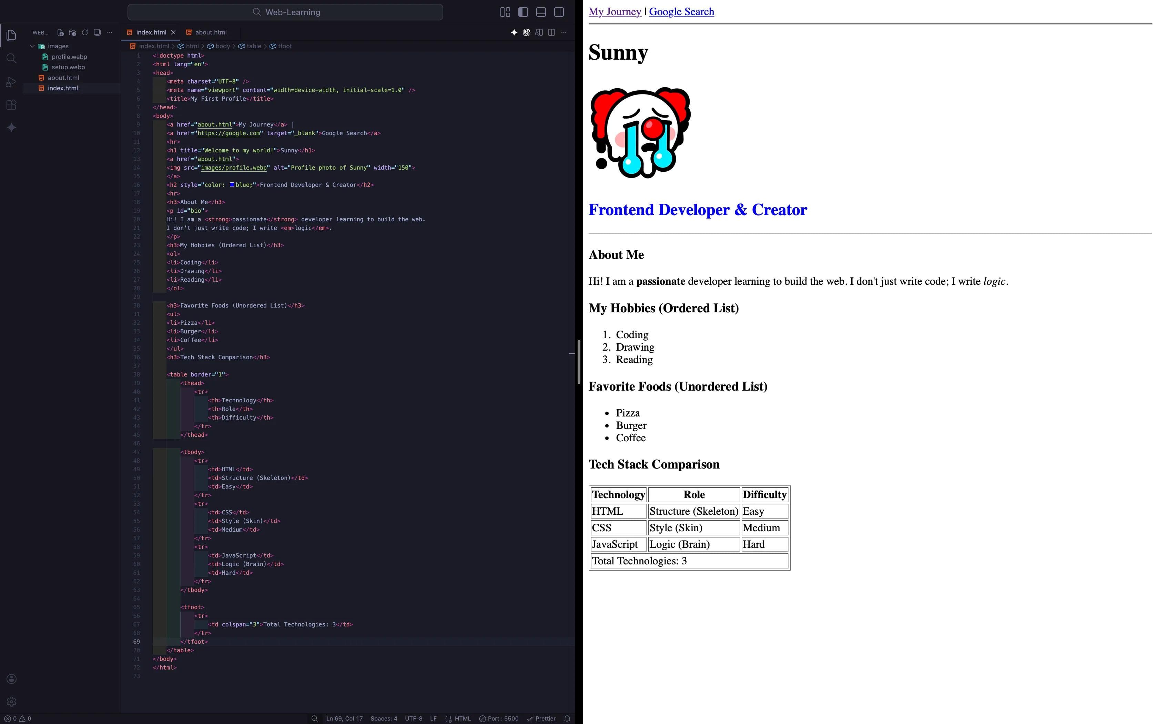Viewport: 1158px width, 724px height.
Task: Click the New File icon in explorer
Action: (x=60, y=32)
